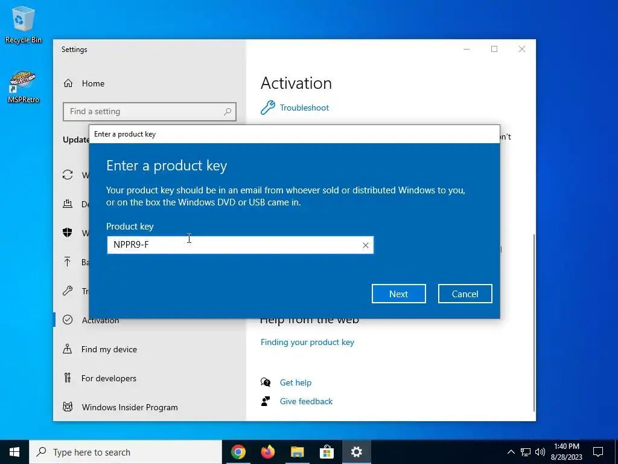Viewport: 618px width, 464px height.
Task: Click the Backup upward arrow icon
Action: pyautogui.click(x=68, y=262)
